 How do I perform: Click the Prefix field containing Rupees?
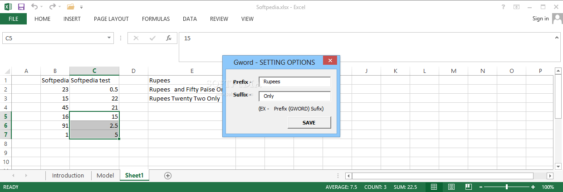(294, 82)
